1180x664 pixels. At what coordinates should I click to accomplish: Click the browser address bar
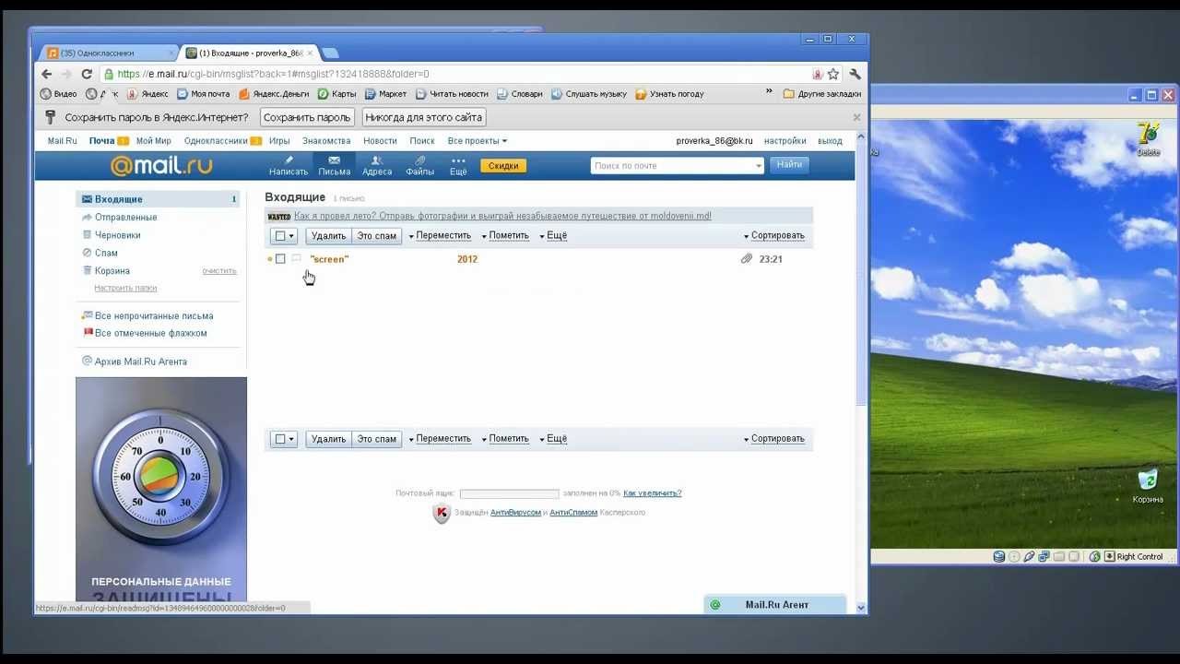point(456,74)
